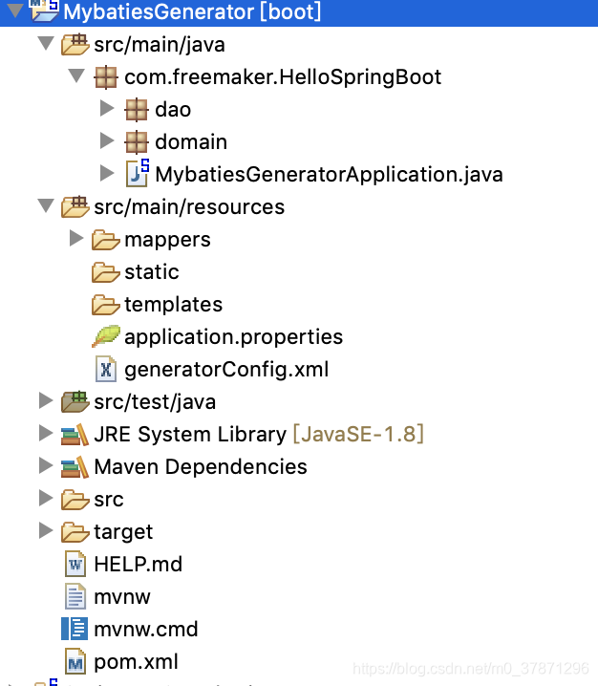Screen dimensions: 598x686
Task: Click the Maven pom.xml file icon
Action: pos(75,661)
